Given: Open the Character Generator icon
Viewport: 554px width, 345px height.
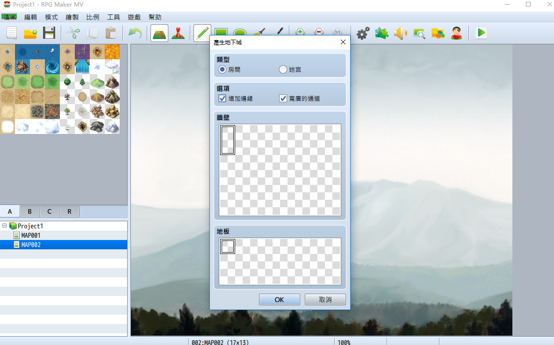Looking at the screenshot, I should pos(456,33).
